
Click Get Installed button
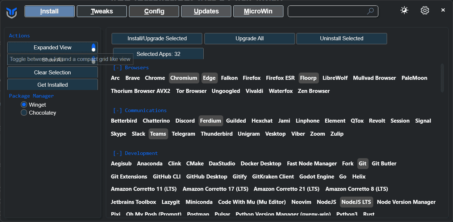tap(53, 85)
